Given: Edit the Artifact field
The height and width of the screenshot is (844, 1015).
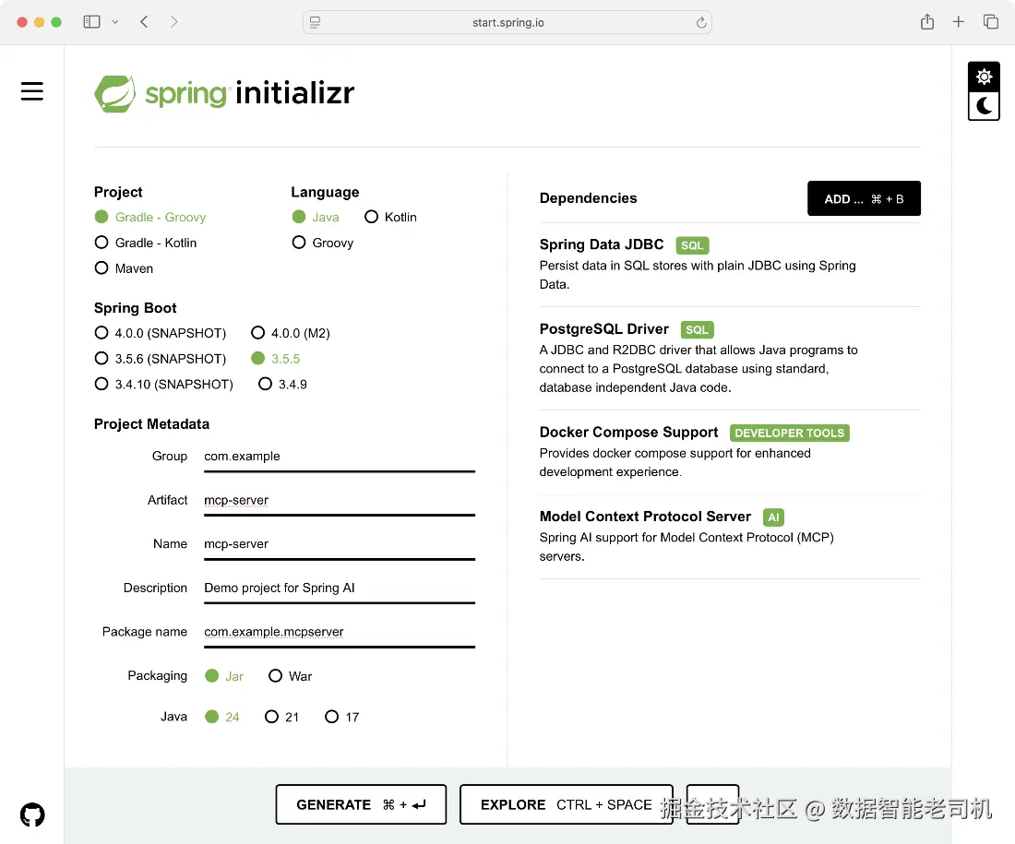Looking at the screenshot, I should 340,500.
